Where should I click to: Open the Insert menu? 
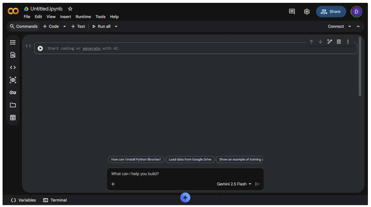click(65, 17)
